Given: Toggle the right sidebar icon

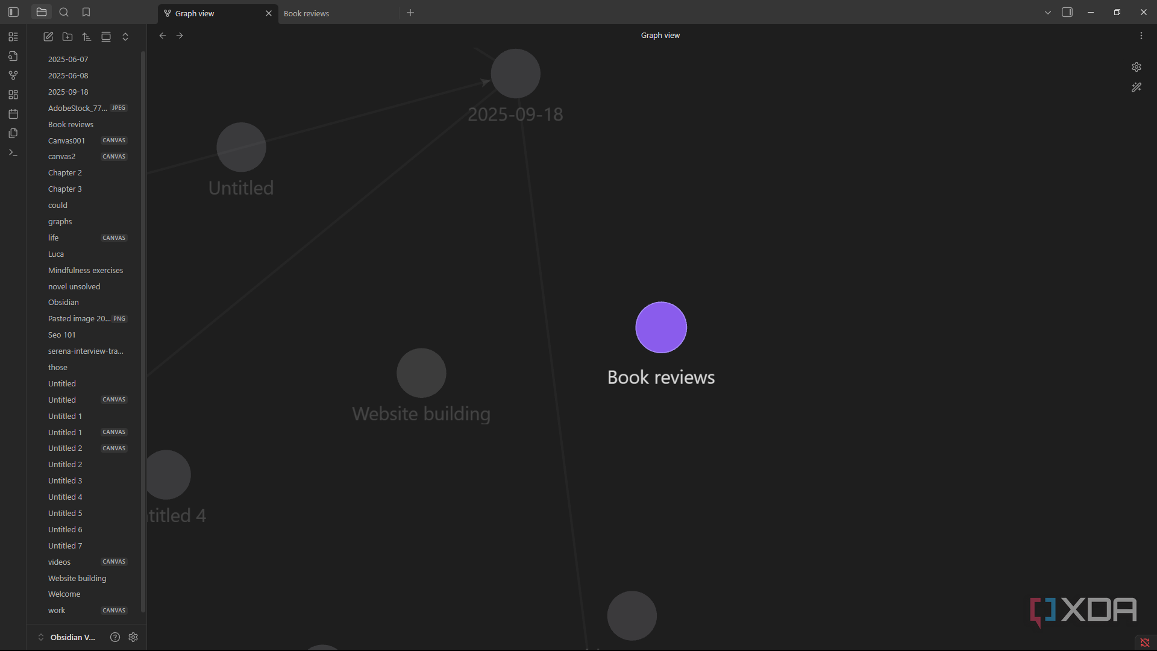Looking at the screenshot, I should [x=1067, y=12].
